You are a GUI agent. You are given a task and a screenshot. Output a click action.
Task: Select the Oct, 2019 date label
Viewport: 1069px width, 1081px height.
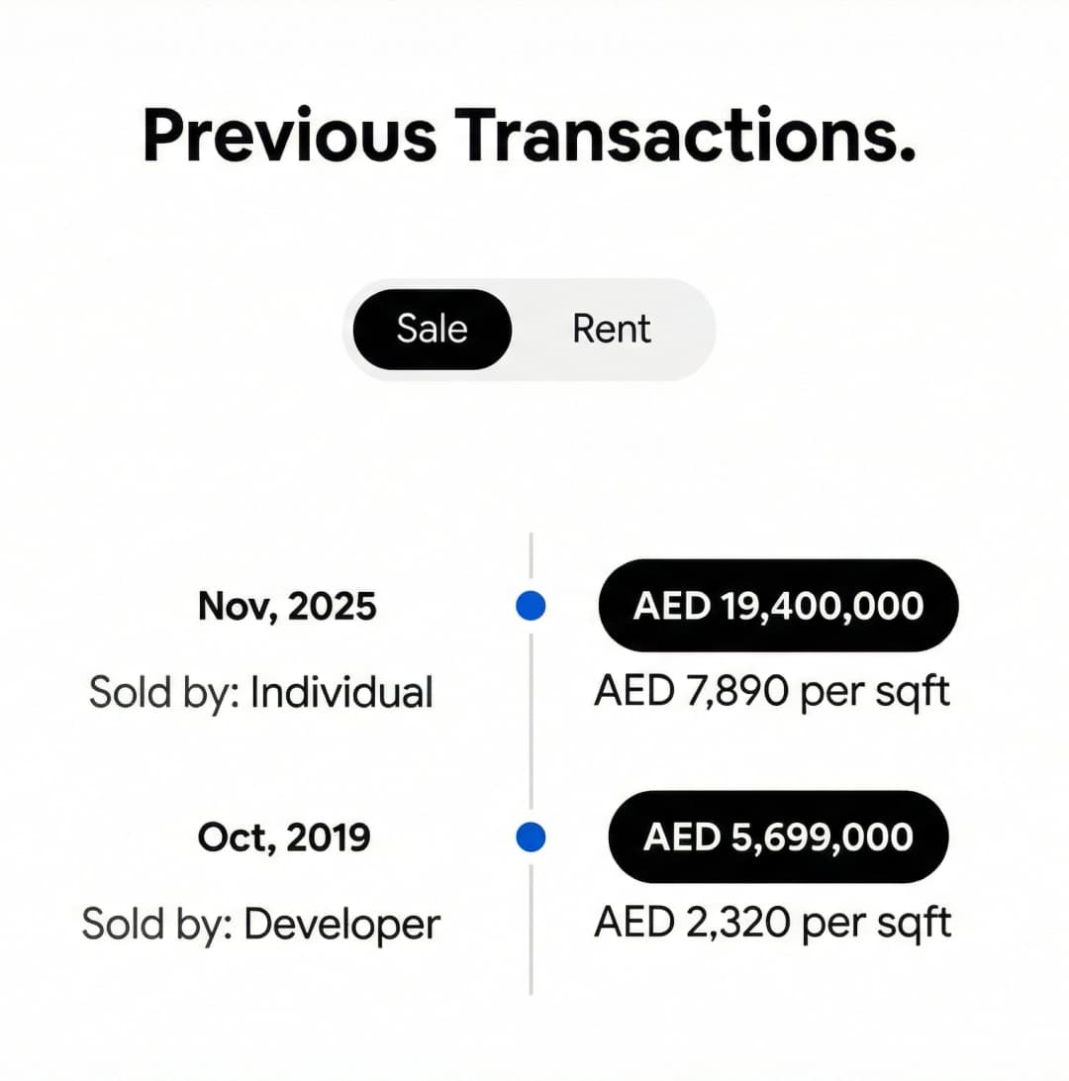pyautogui.click(x=284, y=836)
